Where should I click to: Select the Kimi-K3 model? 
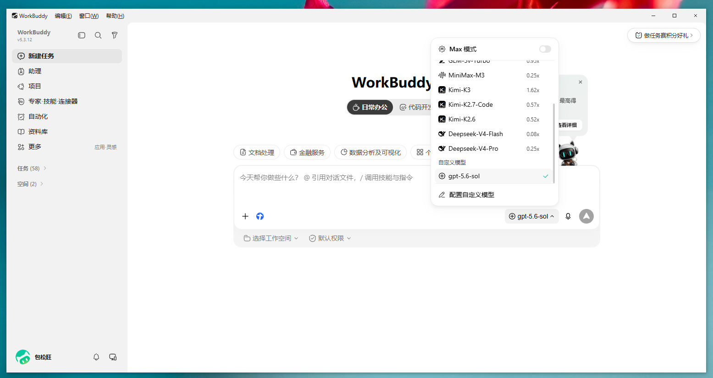pyautogui.click(x=493, y=90)
